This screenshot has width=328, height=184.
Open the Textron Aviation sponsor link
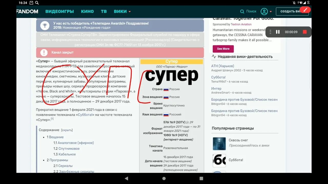click(241, 24)
